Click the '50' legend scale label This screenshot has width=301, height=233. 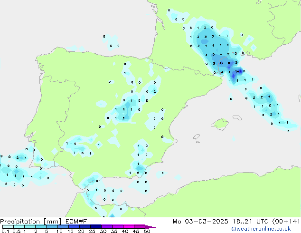147,231
